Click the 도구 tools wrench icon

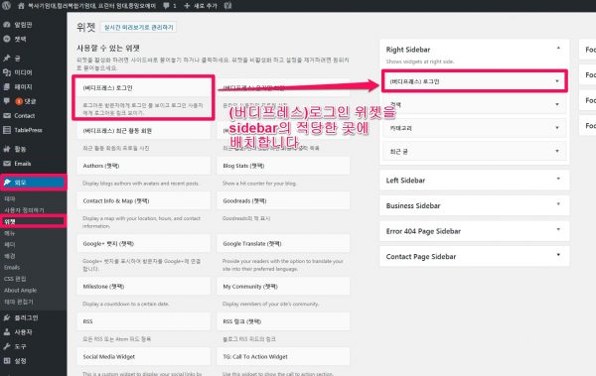click(7, 346)
